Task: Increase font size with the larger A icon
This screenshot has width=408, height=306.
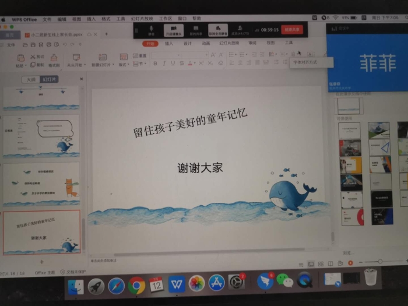Action: pyautogui.click(x=213, y=55)
